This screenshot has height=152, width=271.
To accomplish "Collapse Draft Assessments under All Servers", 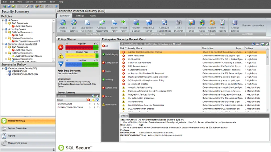I will (x=6, y=23).
